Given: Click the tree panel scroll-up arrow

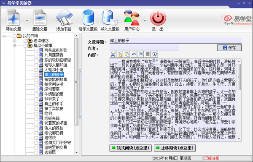Looking at the screenshot, I should click(x=76, y=36).
